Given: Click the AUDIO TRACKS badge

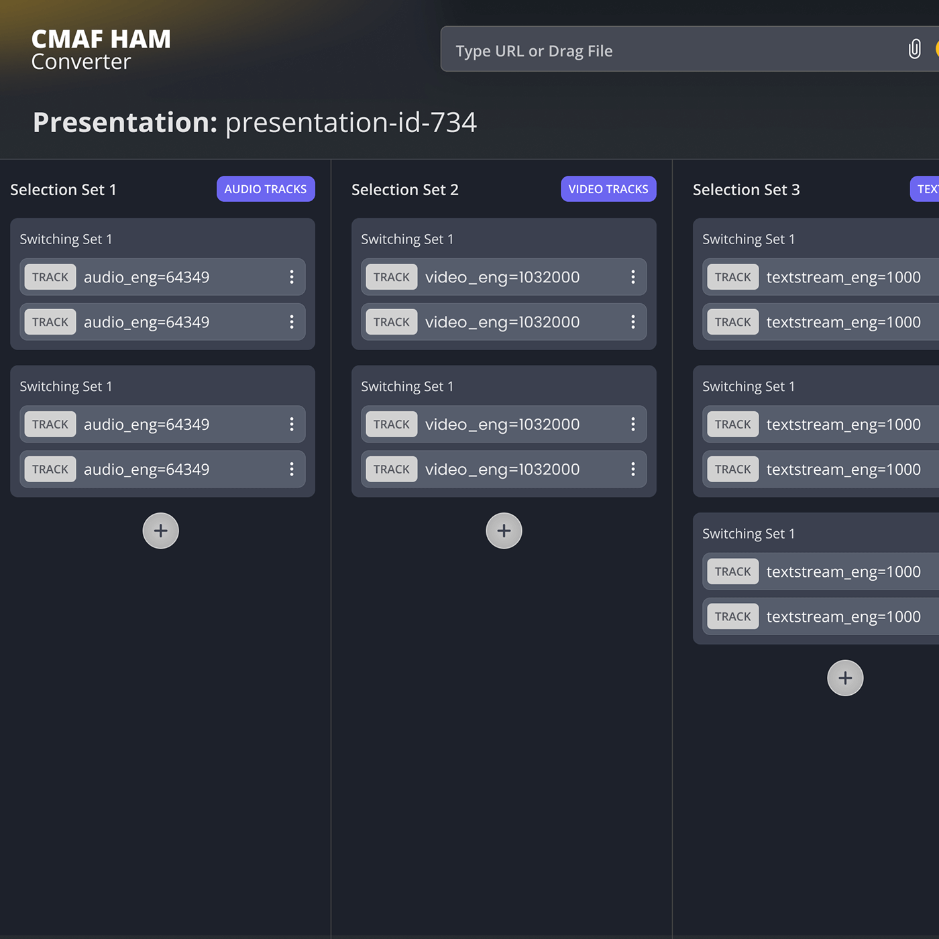Looking at the screenshot, I should [266, 189].
